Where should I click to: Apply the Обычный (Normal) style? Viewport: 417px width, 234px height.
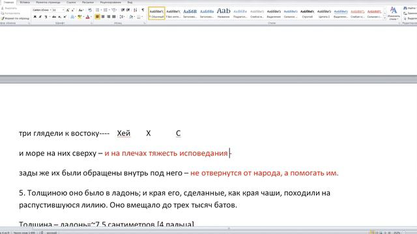pyautogui.click(x=156, y=13)
